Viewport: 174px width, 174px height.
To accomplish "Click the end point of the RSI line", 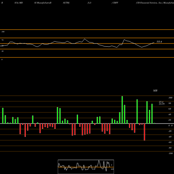I will click(154, 42).
